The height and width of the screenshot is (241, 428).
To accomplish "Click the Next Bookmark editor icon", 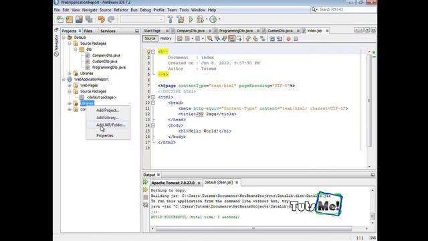I will [255, 39].
